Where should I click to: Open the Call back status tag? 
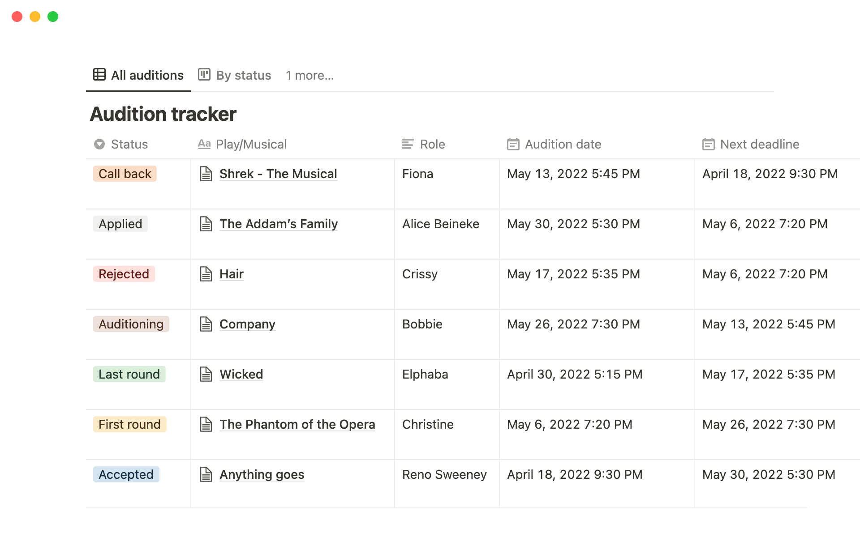tap(125, 174)
